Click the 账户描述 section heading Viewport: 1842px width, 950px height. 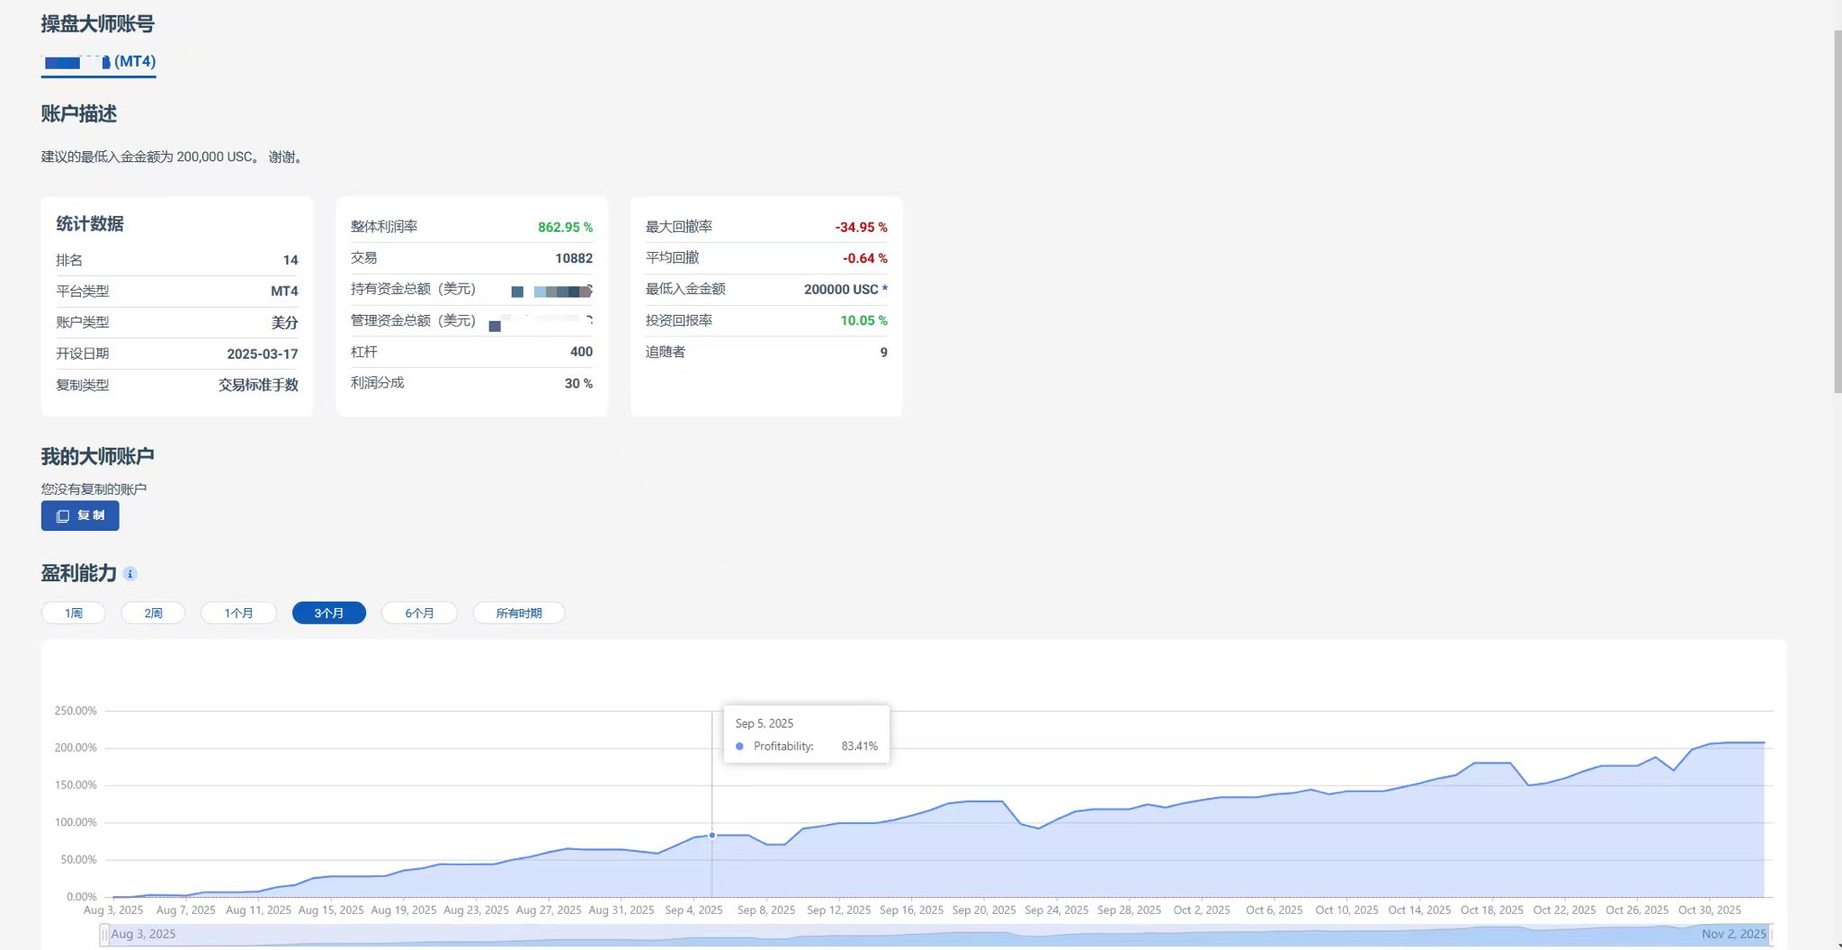[x=78, y=114]
